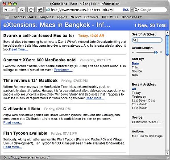This screenshot has width=170, height=160.
Task: Click the RSS button in address bar
Action: 126,10
